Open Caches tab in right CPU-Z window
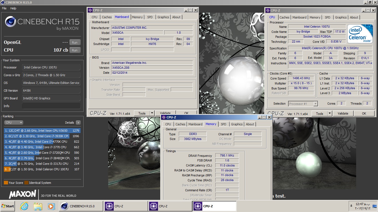378x212 pixels. 284,17
